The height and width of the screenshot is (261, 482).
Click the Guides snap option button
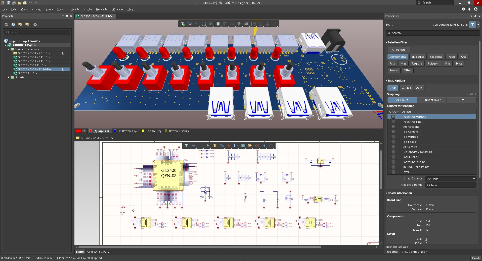(406, 88)
